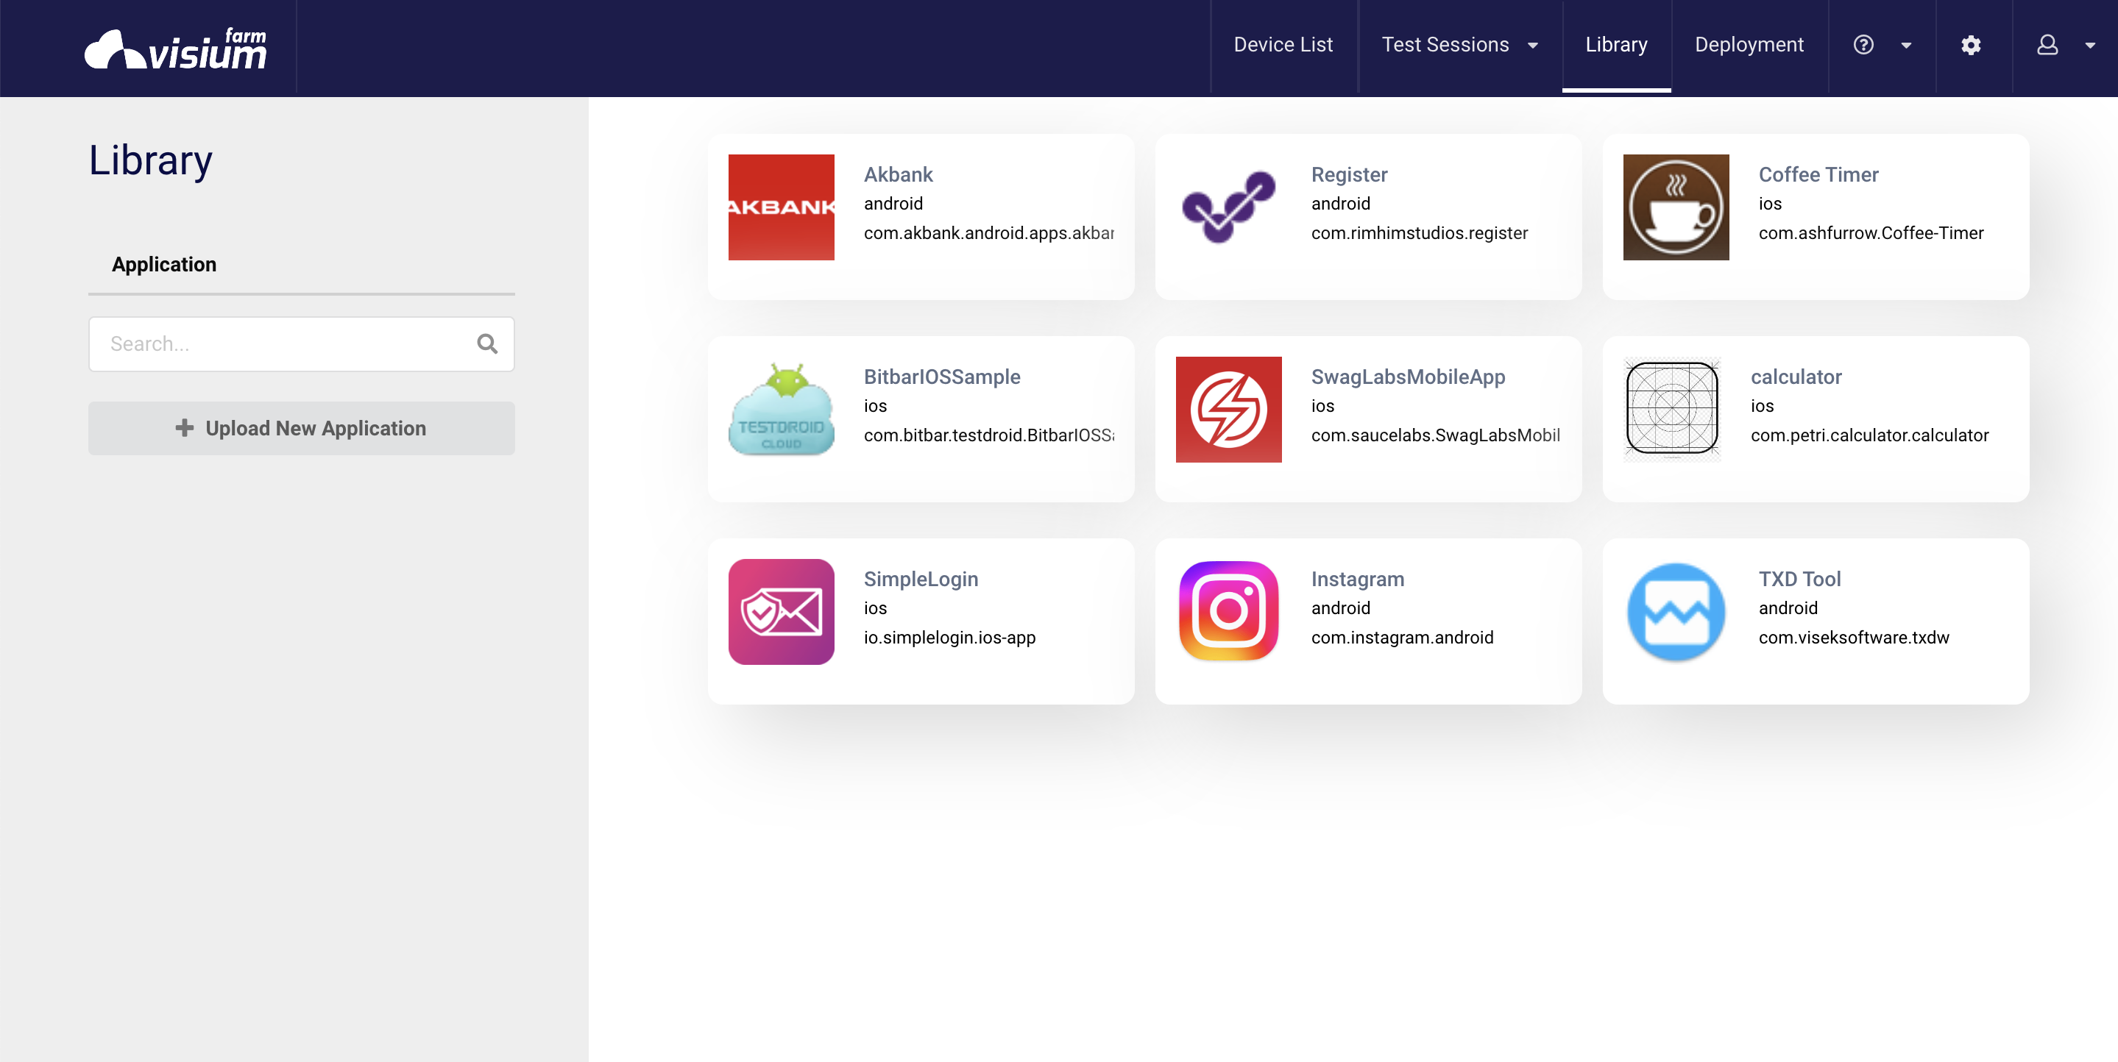Image resolution: width=2118 pixels, height=1062 pixels.
Task: Click com.viseksoftware.txdw package text
Action: coord(1853,637)
